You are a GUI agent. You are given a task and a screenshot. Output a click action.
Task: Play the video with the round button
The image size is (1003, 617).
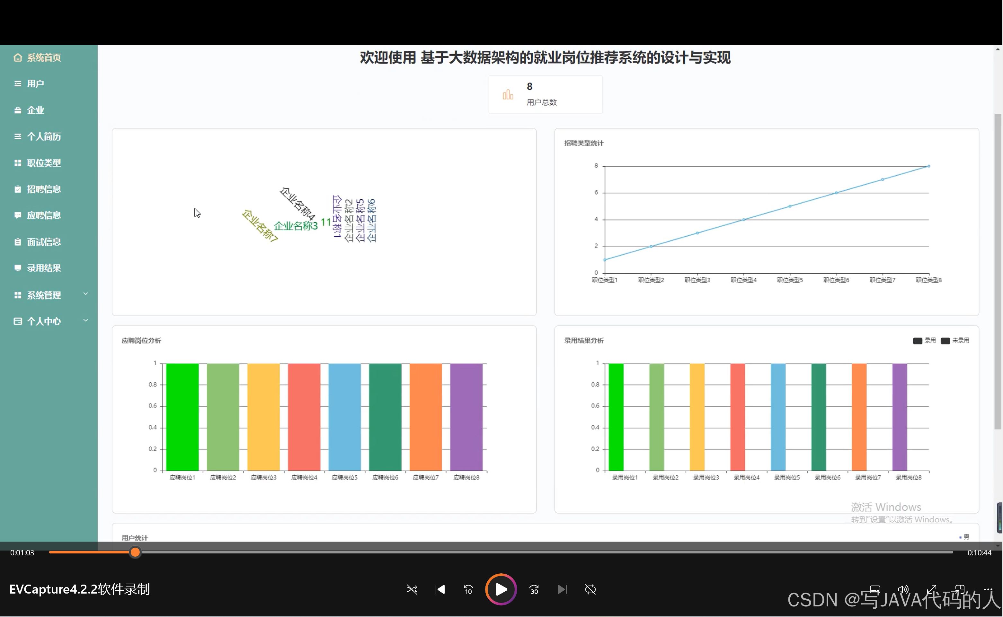501,589
